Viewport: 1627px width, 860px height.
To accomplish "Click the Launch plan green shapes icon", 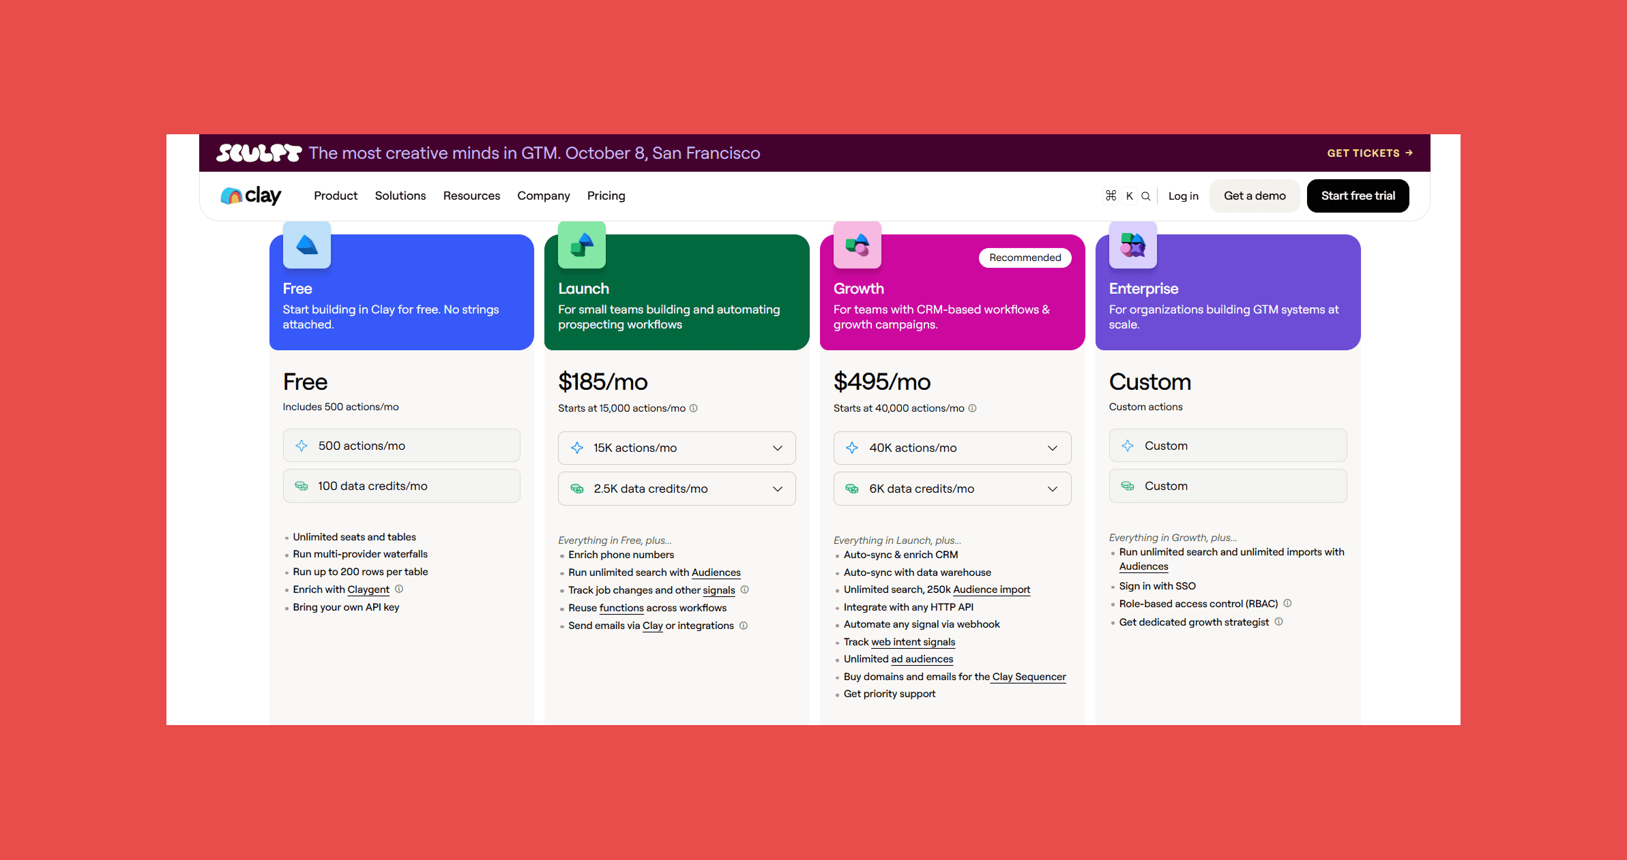I will pyautogui.click(x=582, y=245).
